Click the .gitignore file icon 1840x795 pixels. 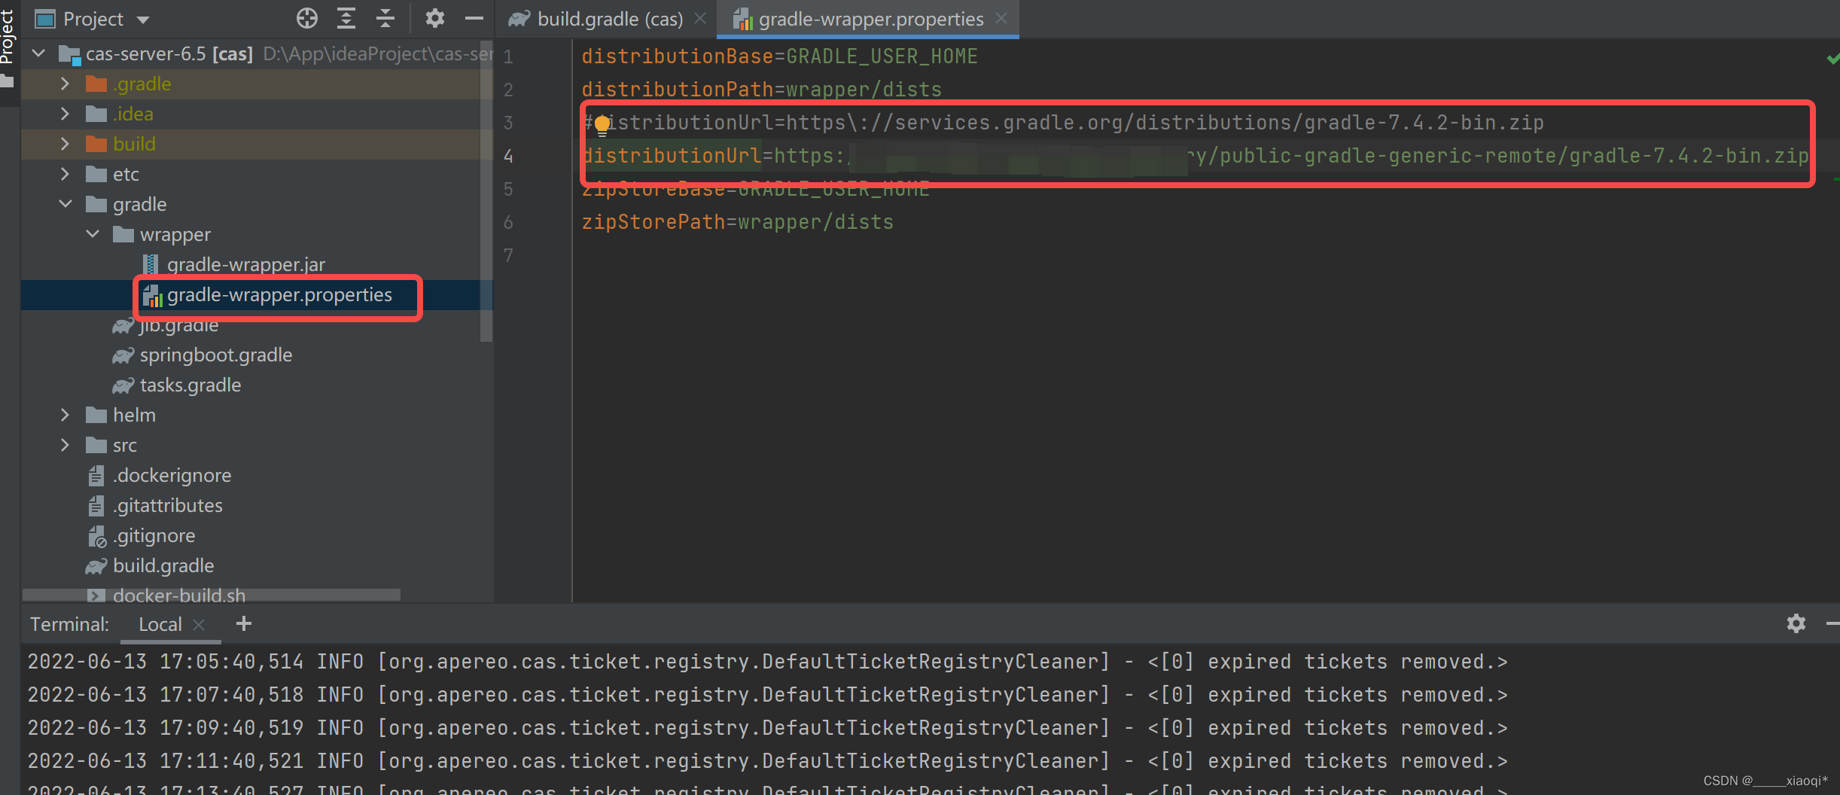pyautogui.click(x=98, y=536)
